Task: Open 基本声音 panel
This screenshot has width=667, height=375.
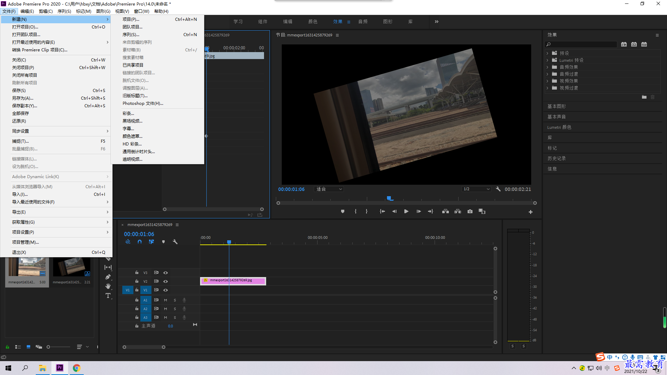Action: point(557,117)
